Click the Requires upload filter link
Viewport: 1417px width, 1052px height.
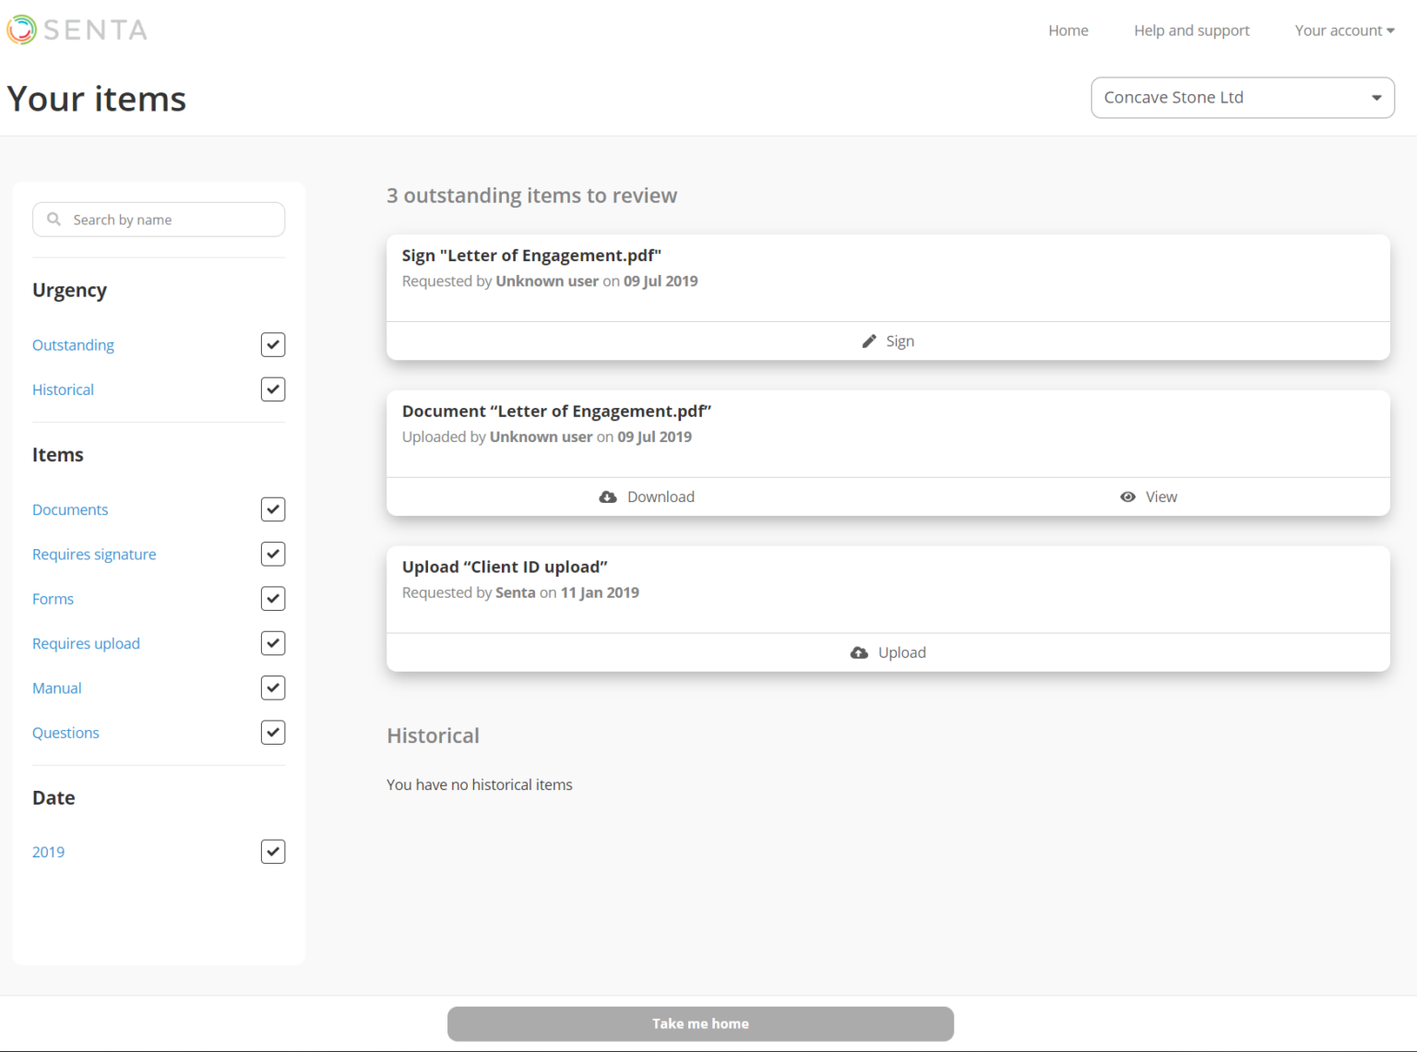pyautogui.click(x=86, y=644)
